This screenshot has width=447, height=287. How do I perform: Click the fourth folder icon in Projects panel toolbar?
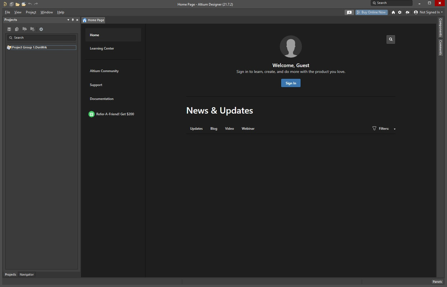(33, 29)
